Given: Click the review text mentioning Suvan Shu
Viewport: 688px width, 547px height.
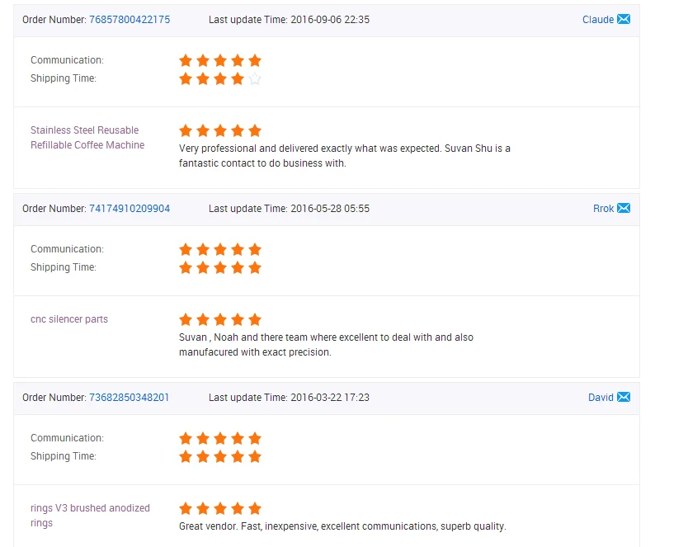Looking at the screenshot, I should [x=345, y=156].
